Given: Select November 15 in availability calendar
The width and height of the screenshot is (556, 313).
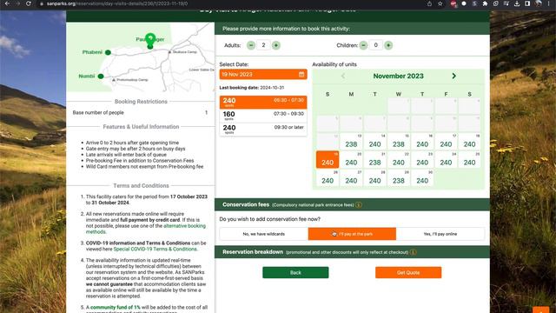Looking at the screenshot, I should tap(399, 141).
